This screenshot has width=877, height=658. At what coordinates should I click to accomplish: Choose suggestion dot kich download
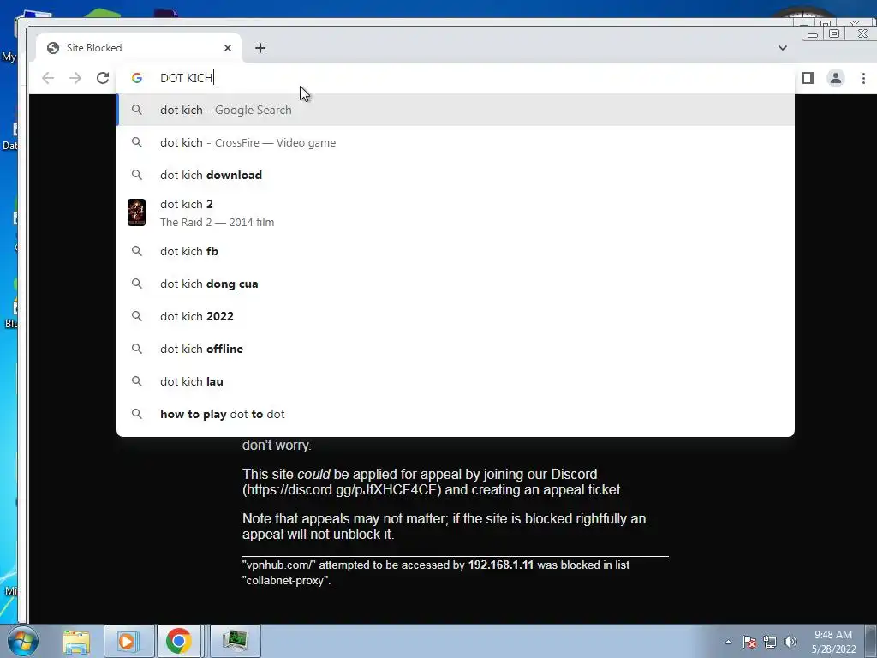pyautogui.click(x=456, y=175)
